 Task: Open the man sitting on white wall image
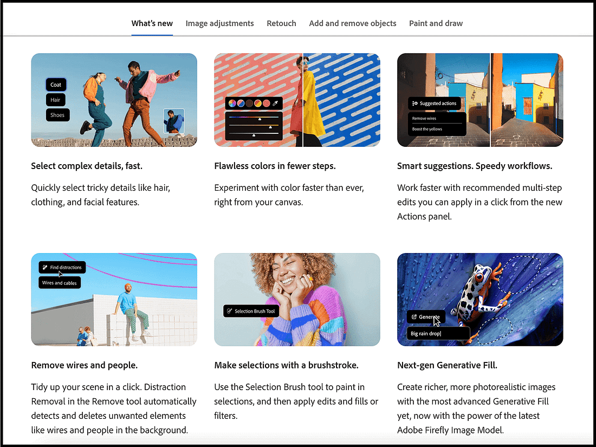coord(114,300)
